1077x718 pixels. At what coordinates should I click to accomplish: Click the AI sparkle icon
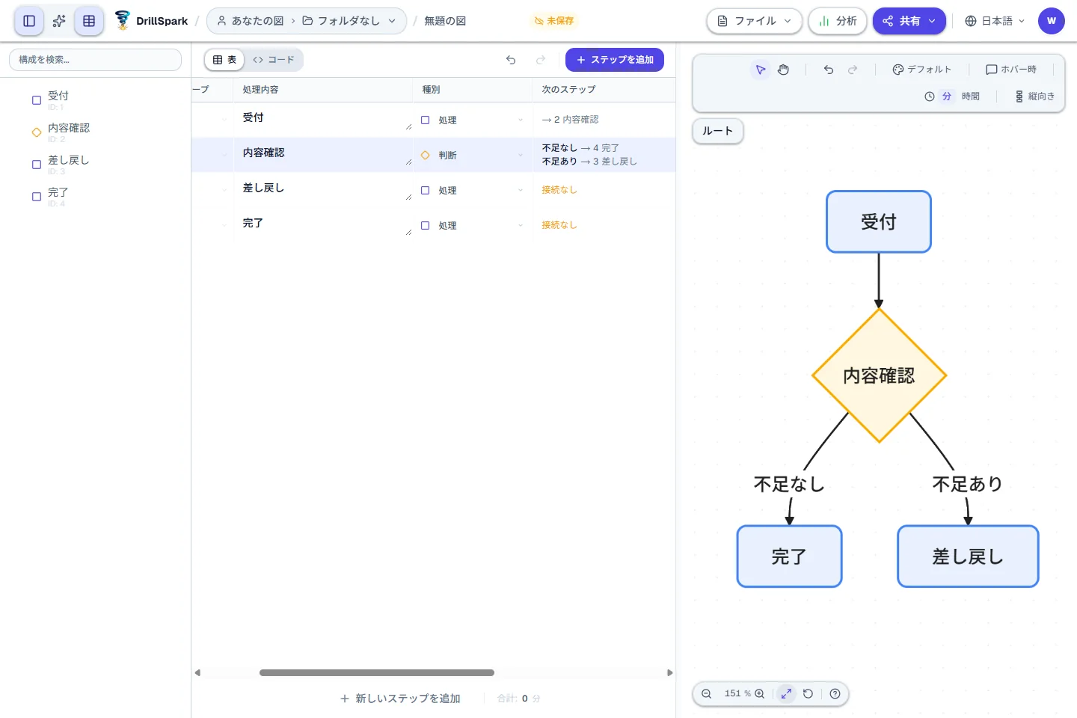[59, 21]
